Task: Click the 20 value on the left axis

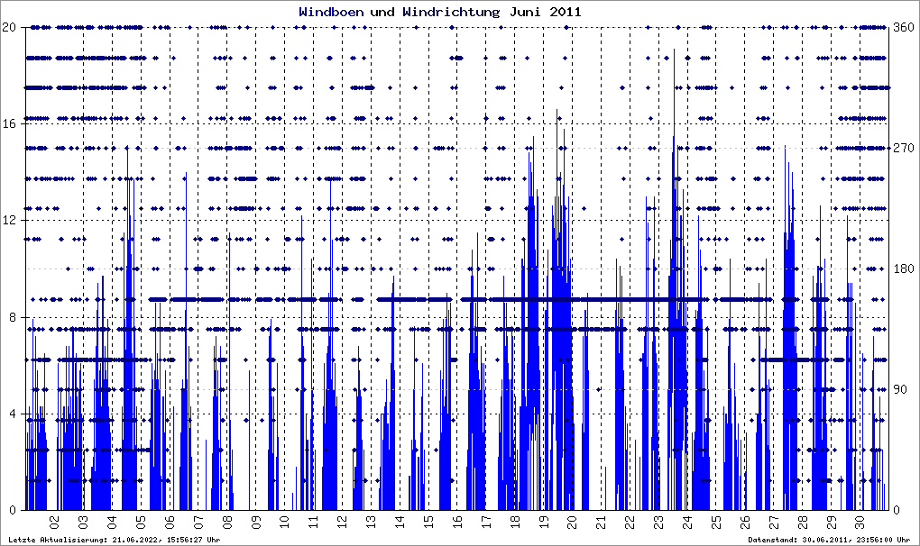Action: [x=9, y=27]
